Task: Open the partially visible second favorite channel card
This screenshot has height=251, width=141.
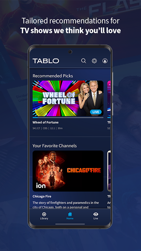Action: tap(109, 171)
